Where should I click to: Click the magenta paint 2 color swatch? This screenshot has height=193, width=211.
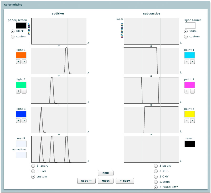click(x=189, y=85)
